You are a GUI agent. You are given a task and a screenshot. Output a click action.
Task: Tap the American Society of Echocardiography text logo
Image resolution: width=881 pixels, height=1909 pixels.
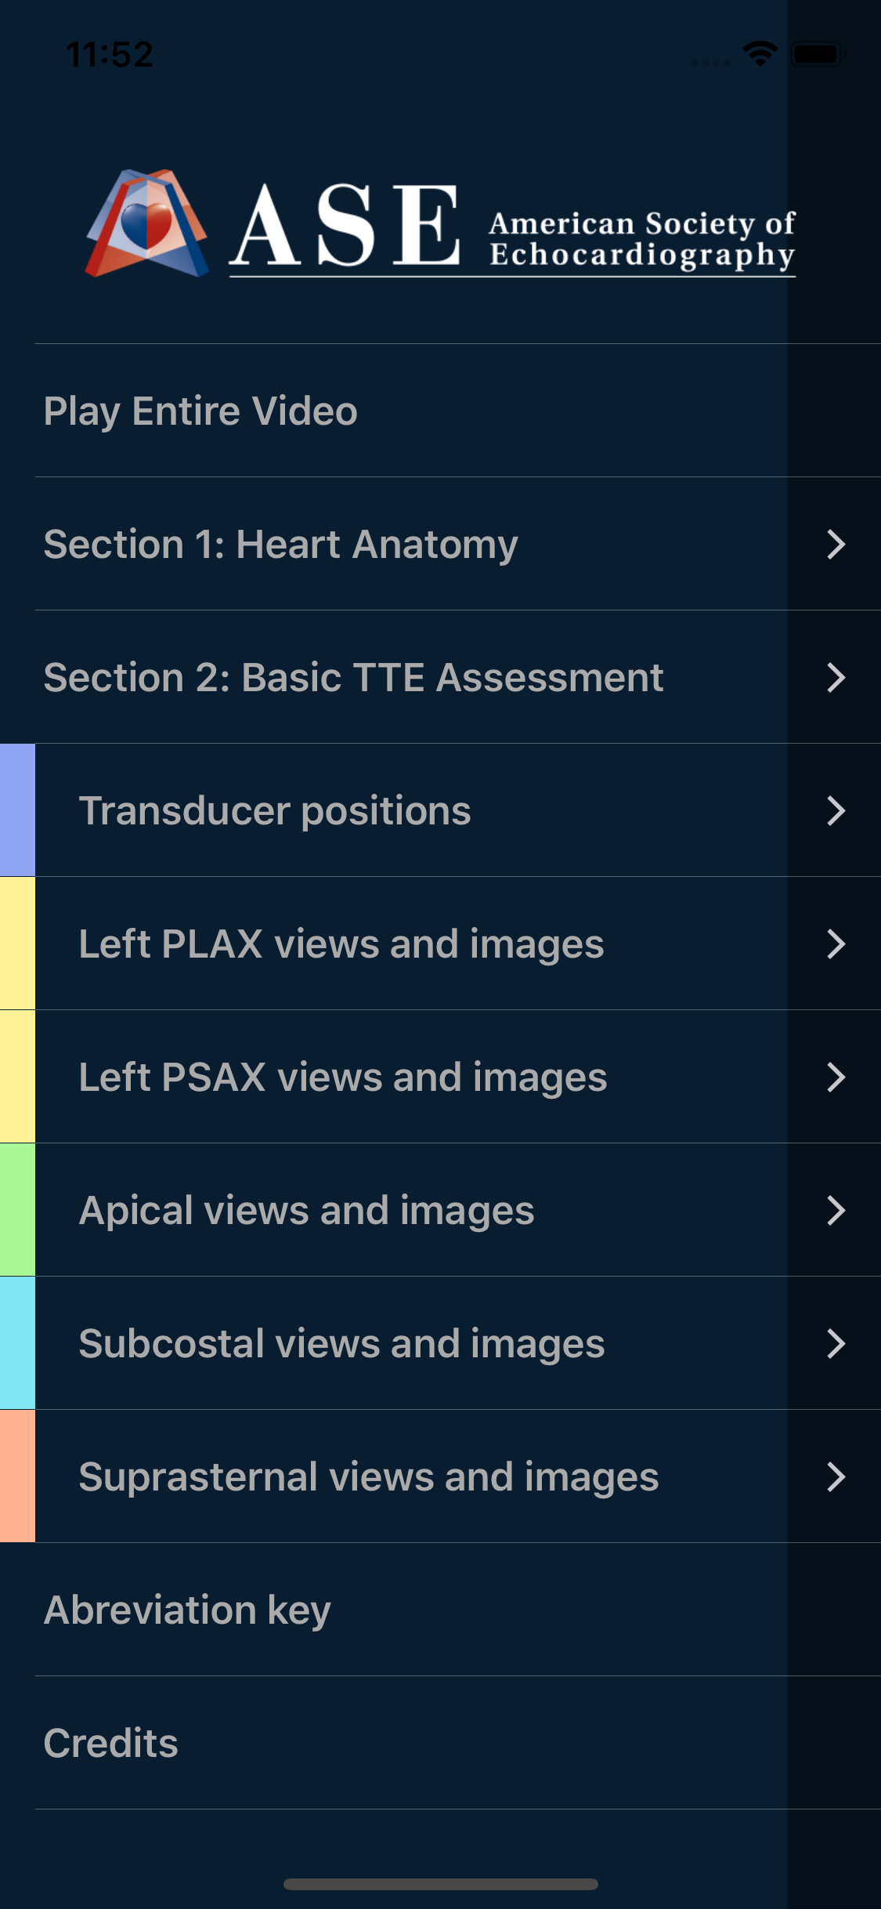pos(642,238)
